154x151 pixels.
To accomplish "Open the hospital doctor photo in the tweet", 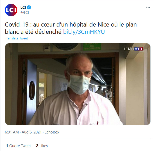I will point(78,84).
